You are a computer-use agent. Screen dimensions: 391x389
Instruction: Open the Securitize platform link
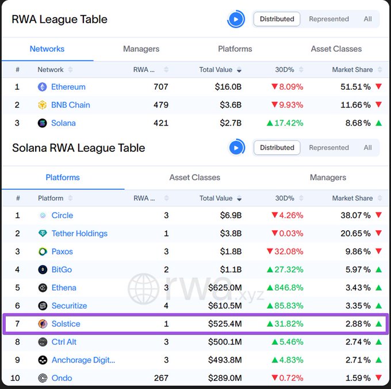pyautogui.click(x=70, y=306)
